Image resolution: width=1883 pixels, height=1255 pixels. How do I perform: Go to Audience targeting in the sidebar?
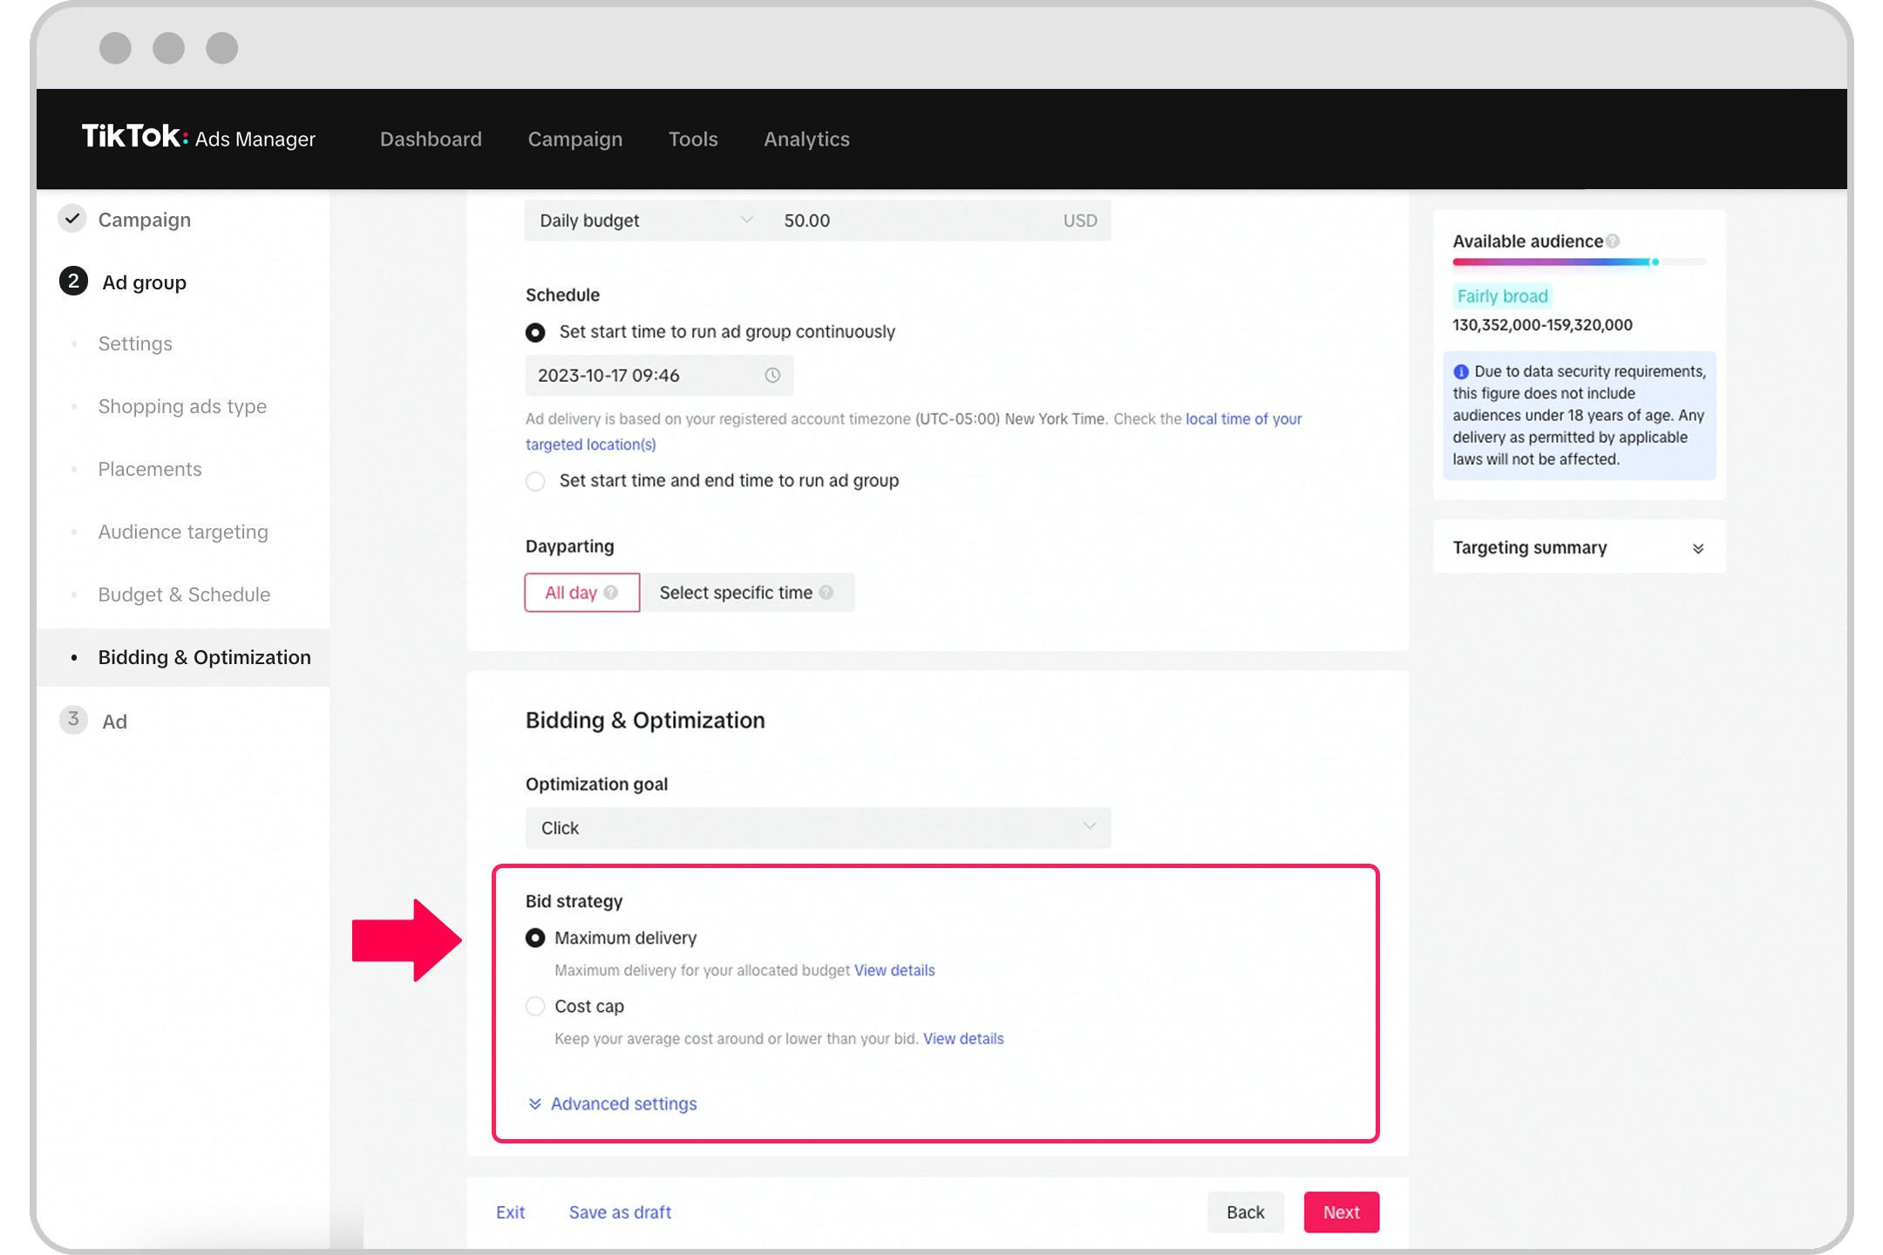pos(183,533)
